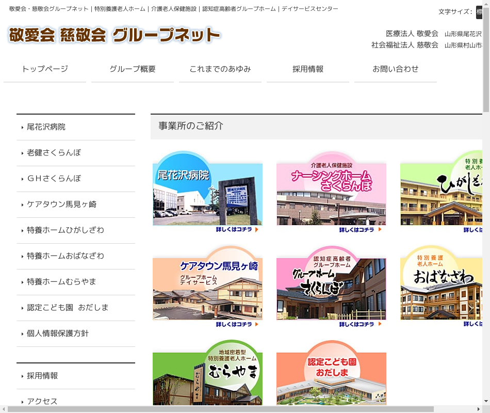Viewport: 490px width, 413px height.
Task: Click the horizontal scrollbar right arrow
Action: pos(479,409)
